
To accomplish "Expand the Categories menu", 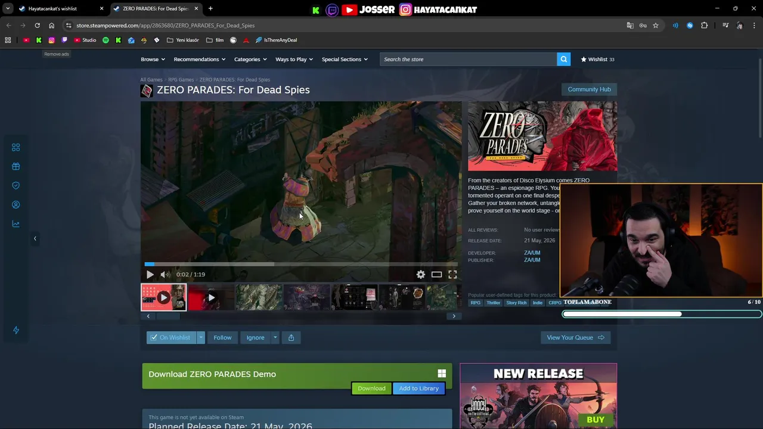I will click(x=250, y=59).
